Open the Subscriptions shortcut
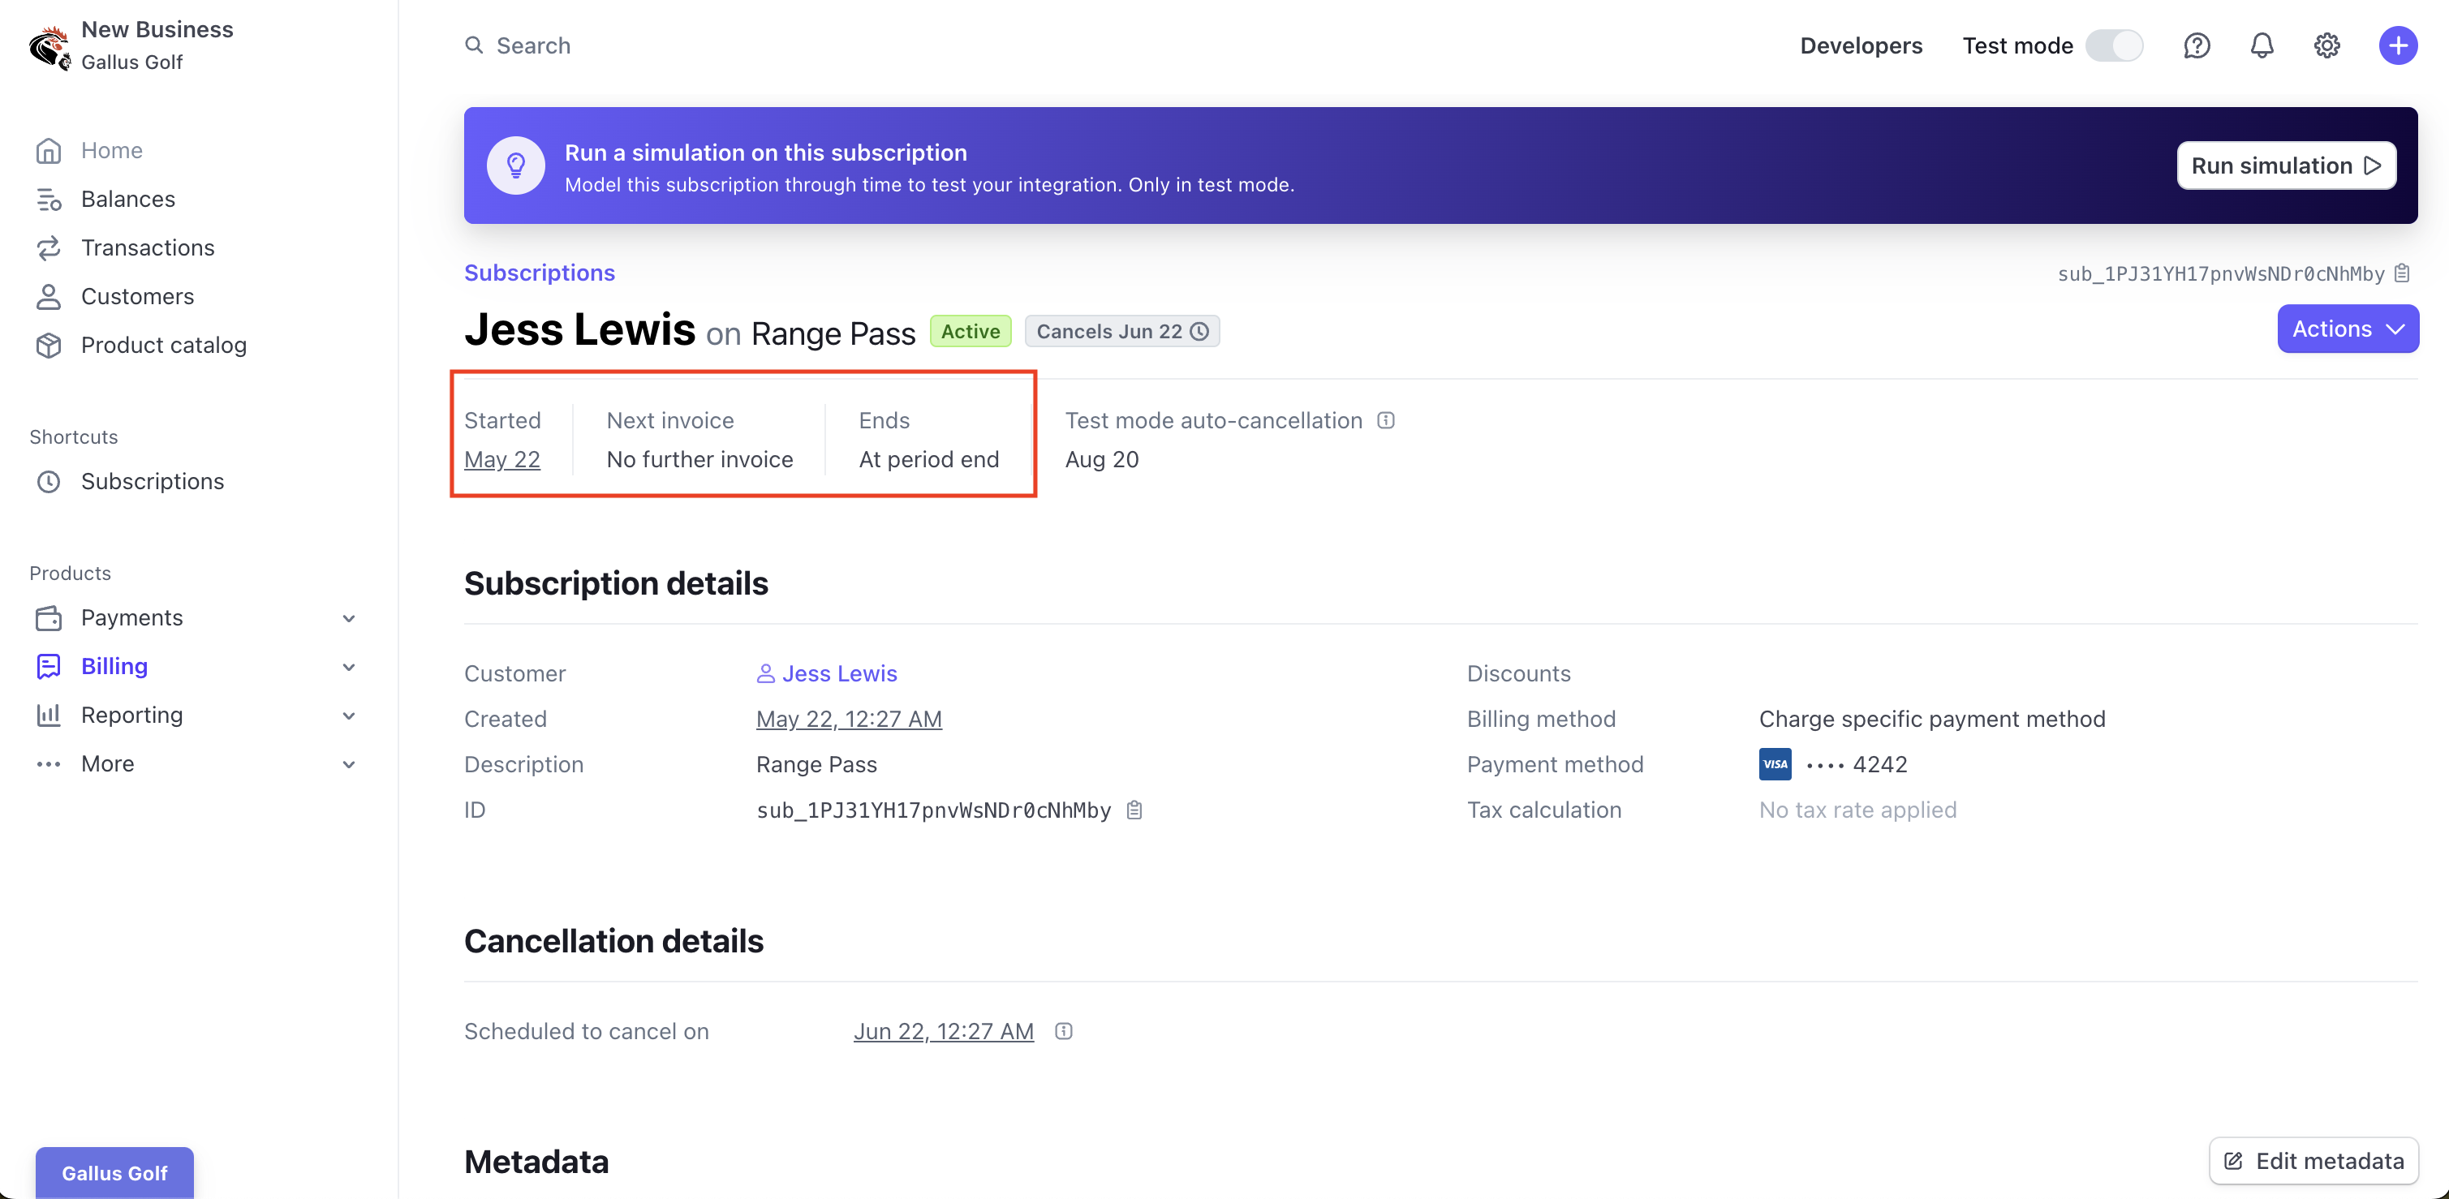 pyautogui.click(x=152, y=482)
